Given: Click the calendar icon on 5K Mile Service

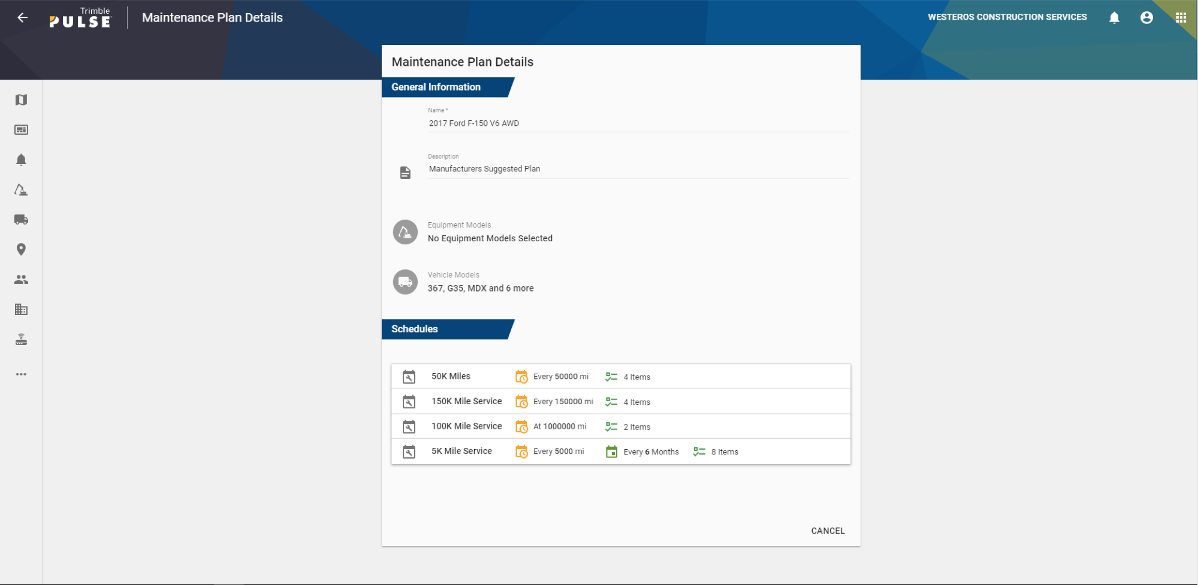Looking at the screenshot, I should pyautogui.click(x=611, y=451).
